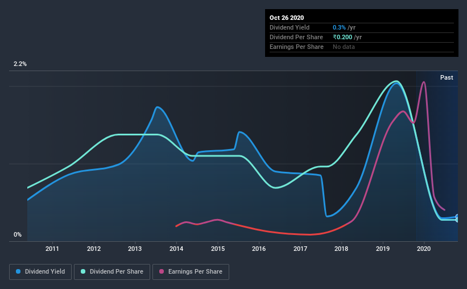The width and height of the screenshot is (467, 289).
Task: Click the No data earnings value
Action: coord(344,47)
